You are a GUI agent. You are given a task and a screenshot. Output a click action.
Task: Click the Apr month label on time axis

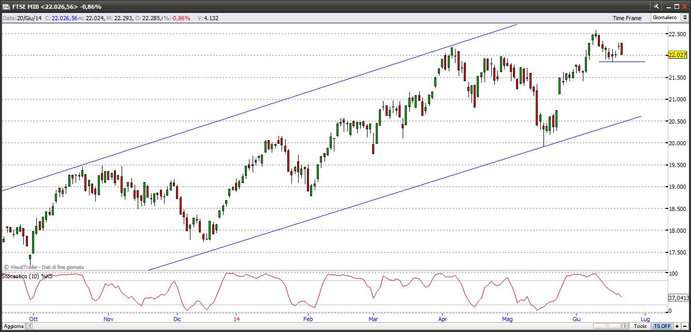tap(443, 320)
